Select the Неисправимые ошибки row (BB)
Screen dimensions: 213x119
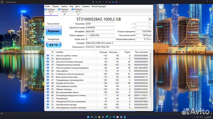[97, 86]
